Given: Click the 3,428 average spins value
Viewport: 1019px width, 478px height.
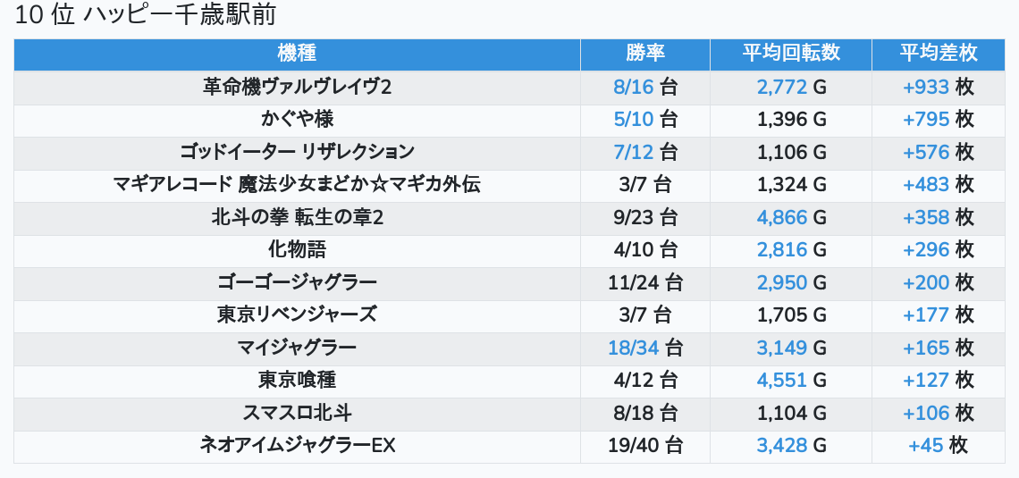Looking at the screenshot, I should point(781,445).
